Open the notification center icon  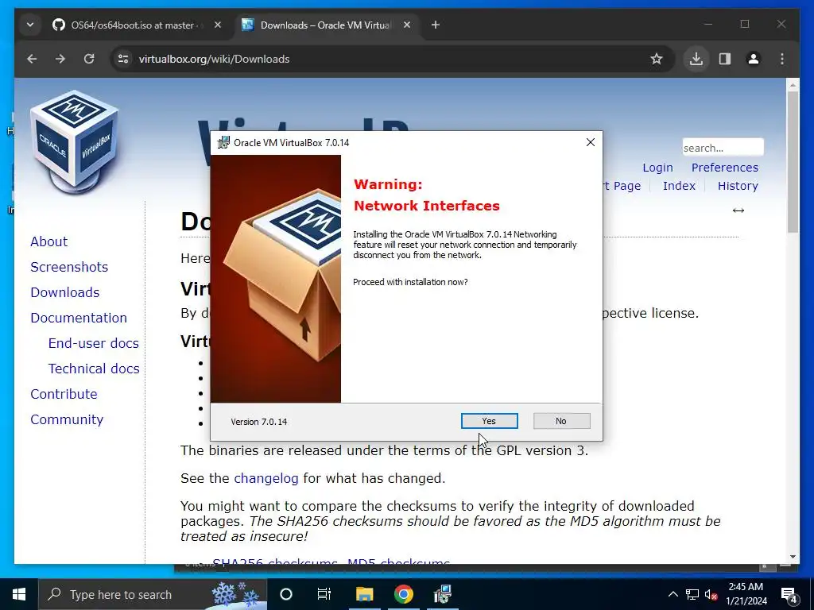789,594
